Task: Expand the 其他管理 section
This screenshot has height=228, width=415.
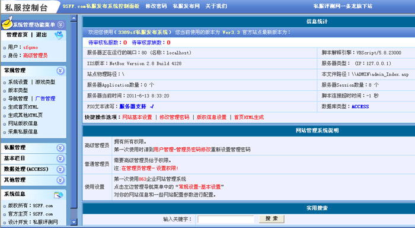Action: click(60, 180)
